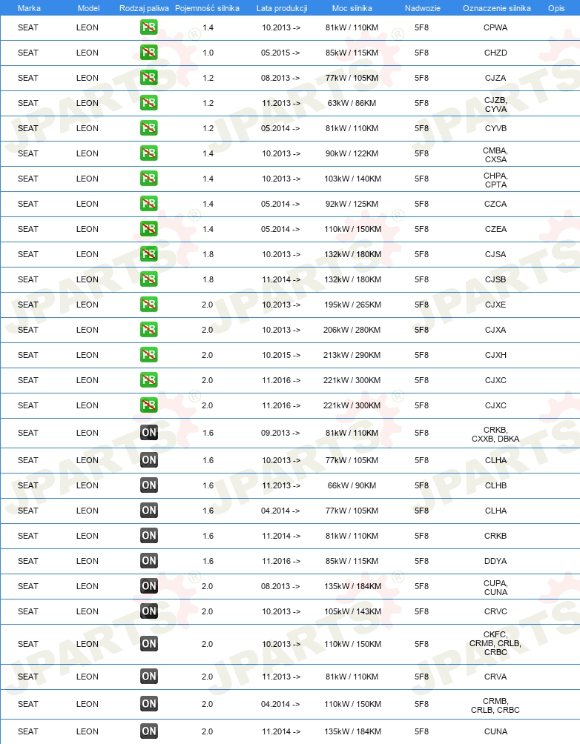
Task: Click the engine code CRVC
Action: click(495, 611)
